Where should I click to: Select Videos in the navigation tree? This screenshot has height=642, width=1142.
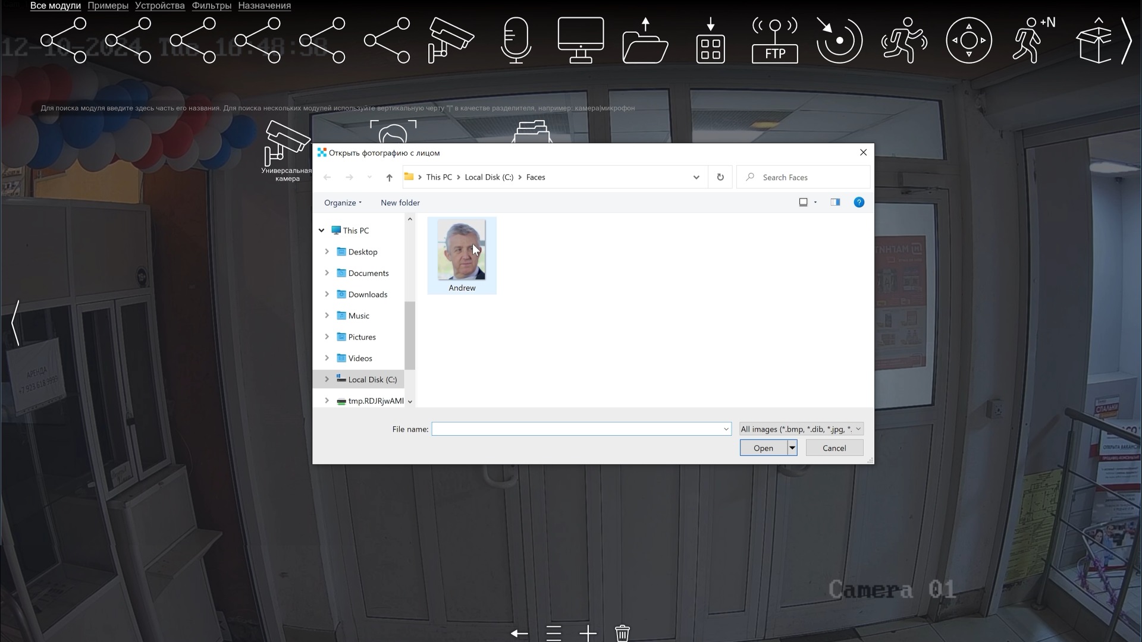click(x=360, y=358)
